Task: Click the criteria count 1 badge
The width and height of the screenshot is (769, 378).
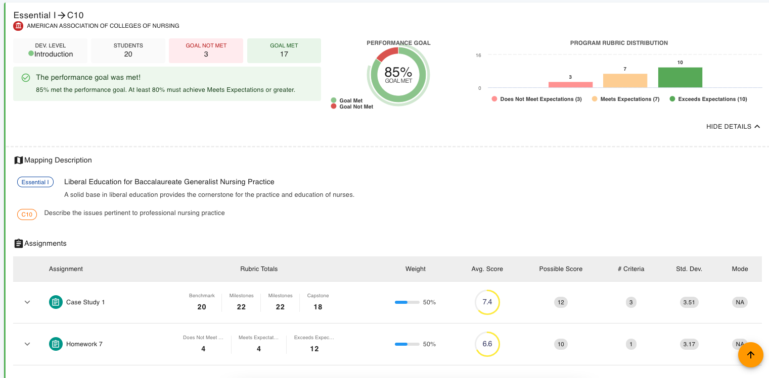Action: [x=631, y=344]
